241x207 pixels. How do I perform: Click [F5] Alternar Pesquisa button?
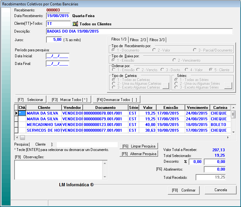(138, 154)
